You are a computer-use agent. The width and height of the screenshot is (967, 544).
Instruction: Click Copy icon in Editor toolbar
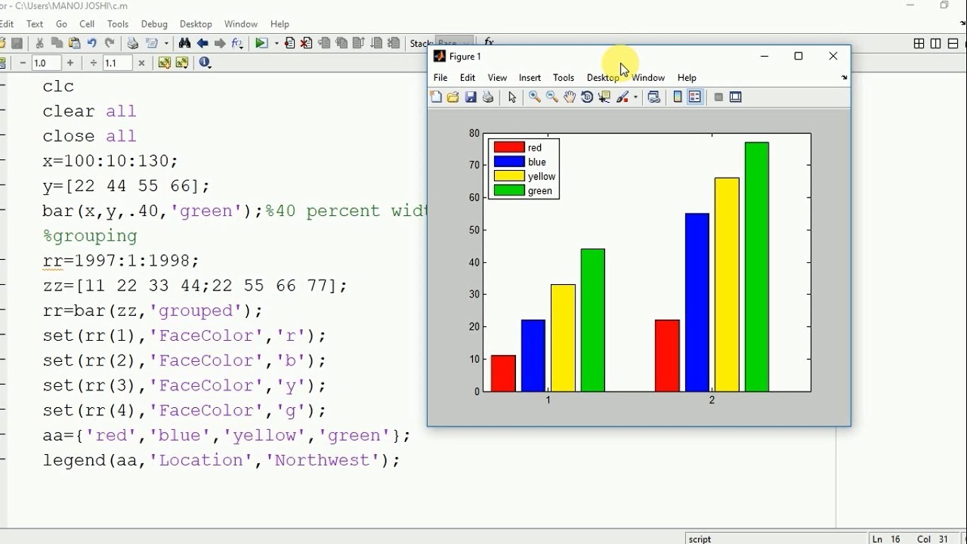click(x=57, y=44)
